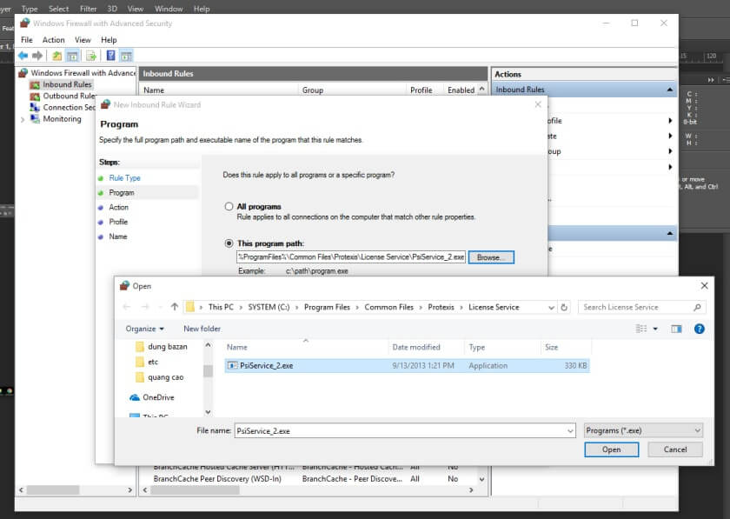730x519 pixels.
Task: Select the All programs radio option
Action: 229,207
